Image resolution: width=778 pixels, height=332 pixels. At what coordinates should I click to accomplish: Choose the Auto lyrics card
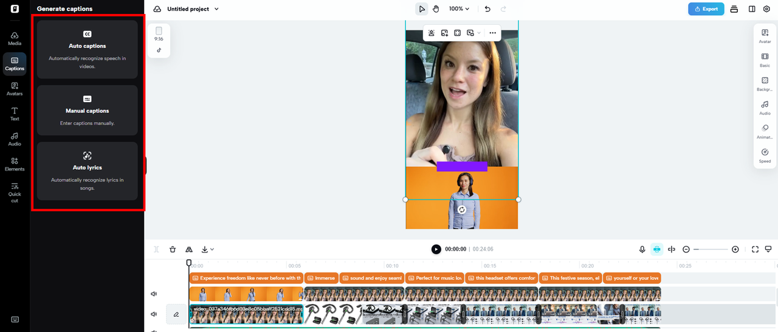(x=87, y=171)
